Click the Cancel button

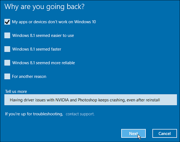pyautogui.click(x=165, y=133)
